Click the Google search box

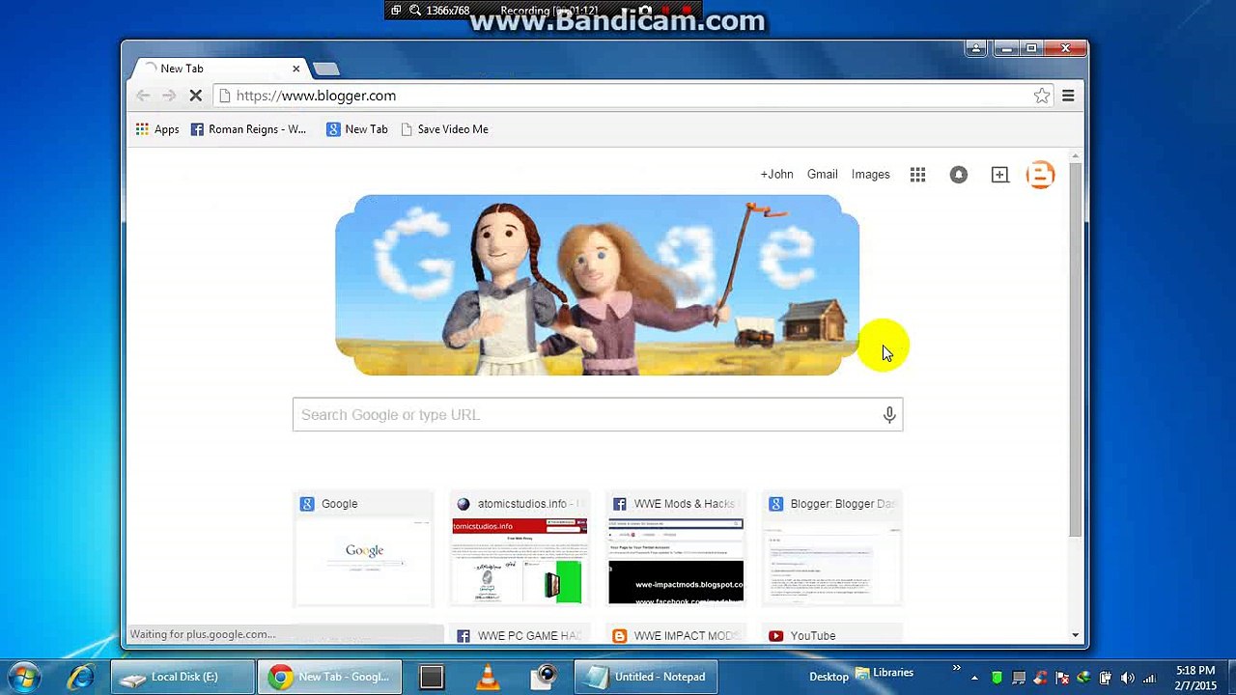598,415
